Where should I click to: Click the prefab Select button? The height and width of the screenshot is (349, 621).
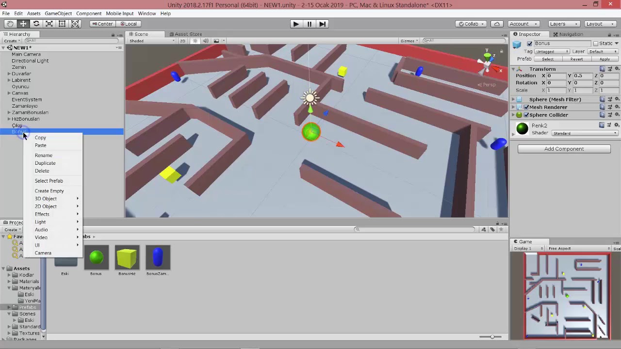tap(547, 59)
